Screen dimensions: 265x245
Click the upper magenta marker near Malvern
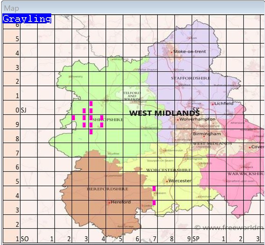click(154, 188)
